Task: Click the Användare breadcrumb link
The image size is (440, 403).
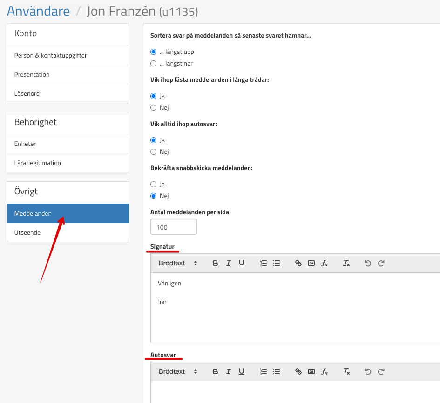Action: [38, 11]
